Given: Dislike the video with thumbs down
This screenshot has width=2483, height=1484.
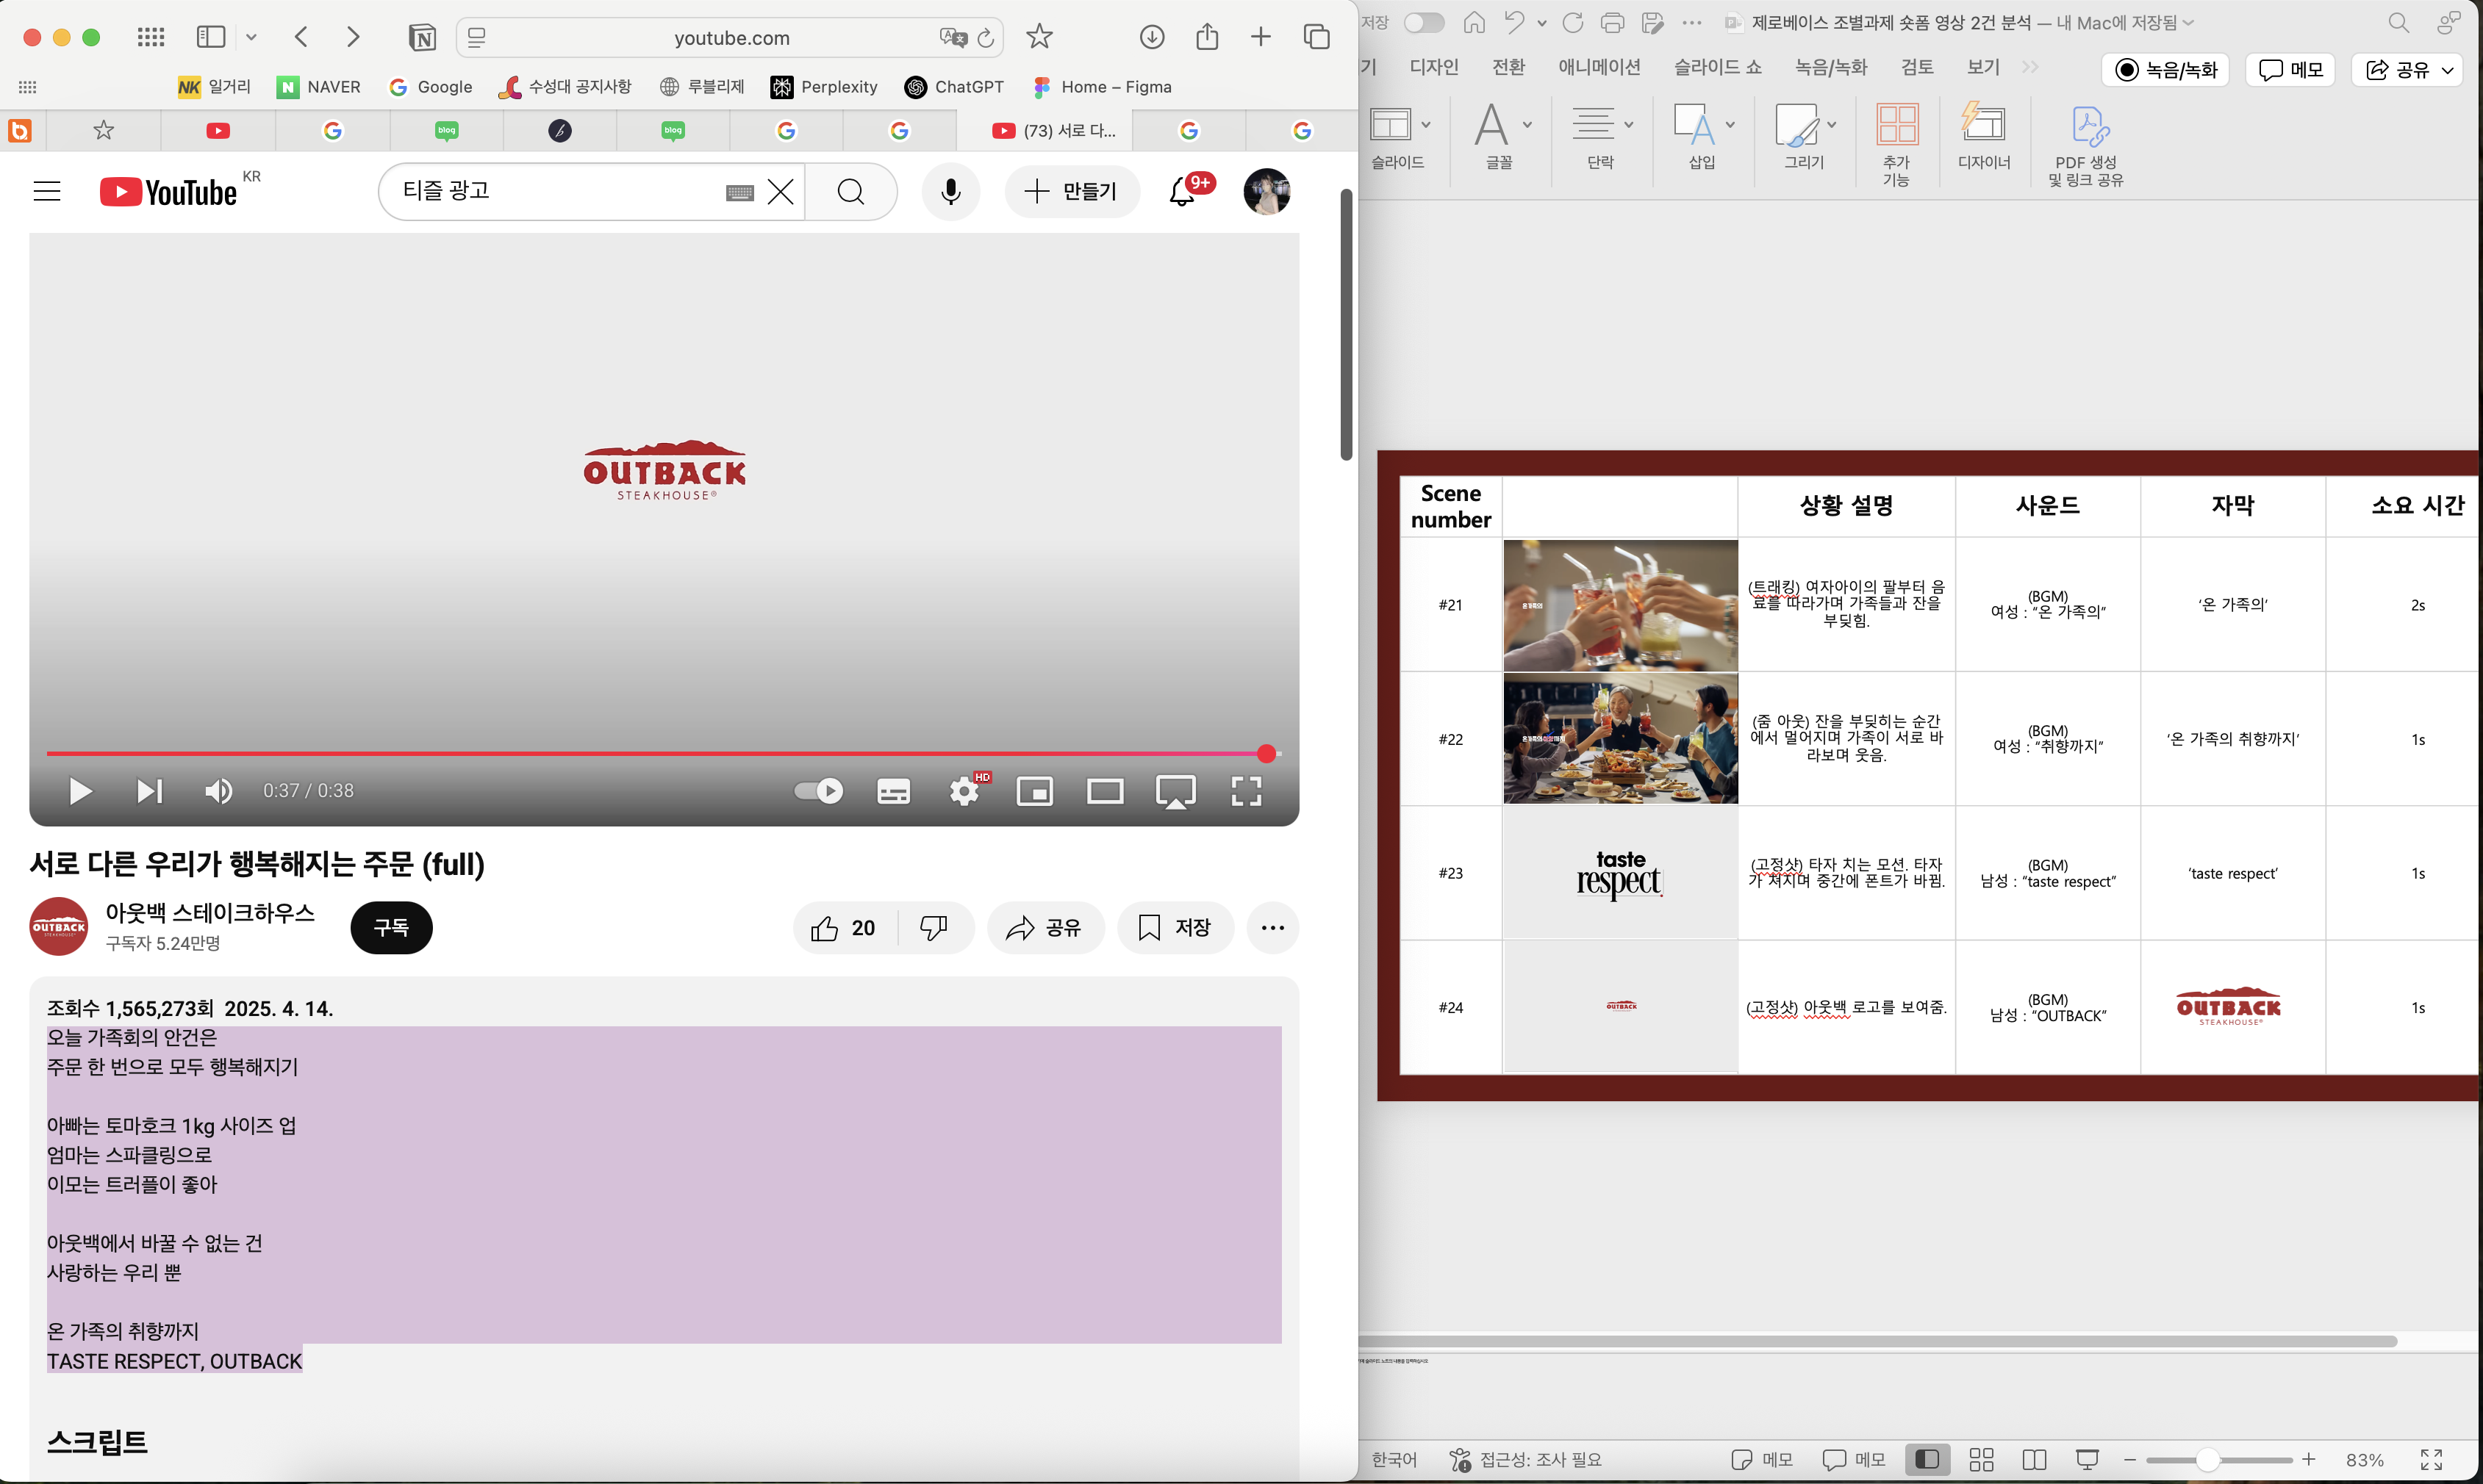Looking at the screenshot, I should coord(934,928).
